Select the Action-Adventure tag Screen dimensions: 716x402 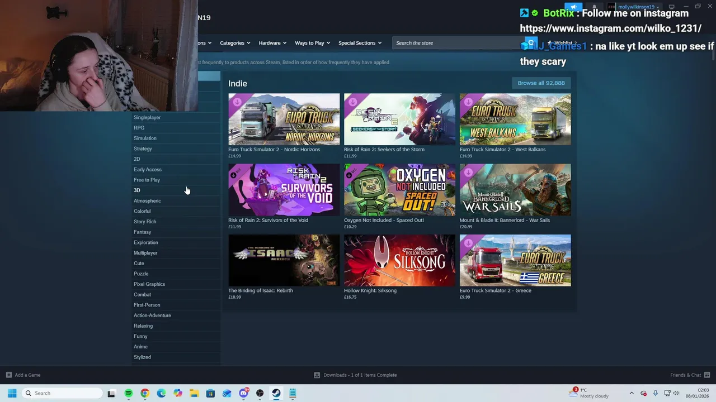[x=176, y=315]
